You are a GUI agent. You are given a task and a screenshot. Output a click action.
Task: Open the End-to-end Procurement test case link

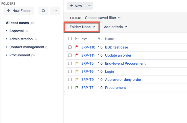coord(125,63)
